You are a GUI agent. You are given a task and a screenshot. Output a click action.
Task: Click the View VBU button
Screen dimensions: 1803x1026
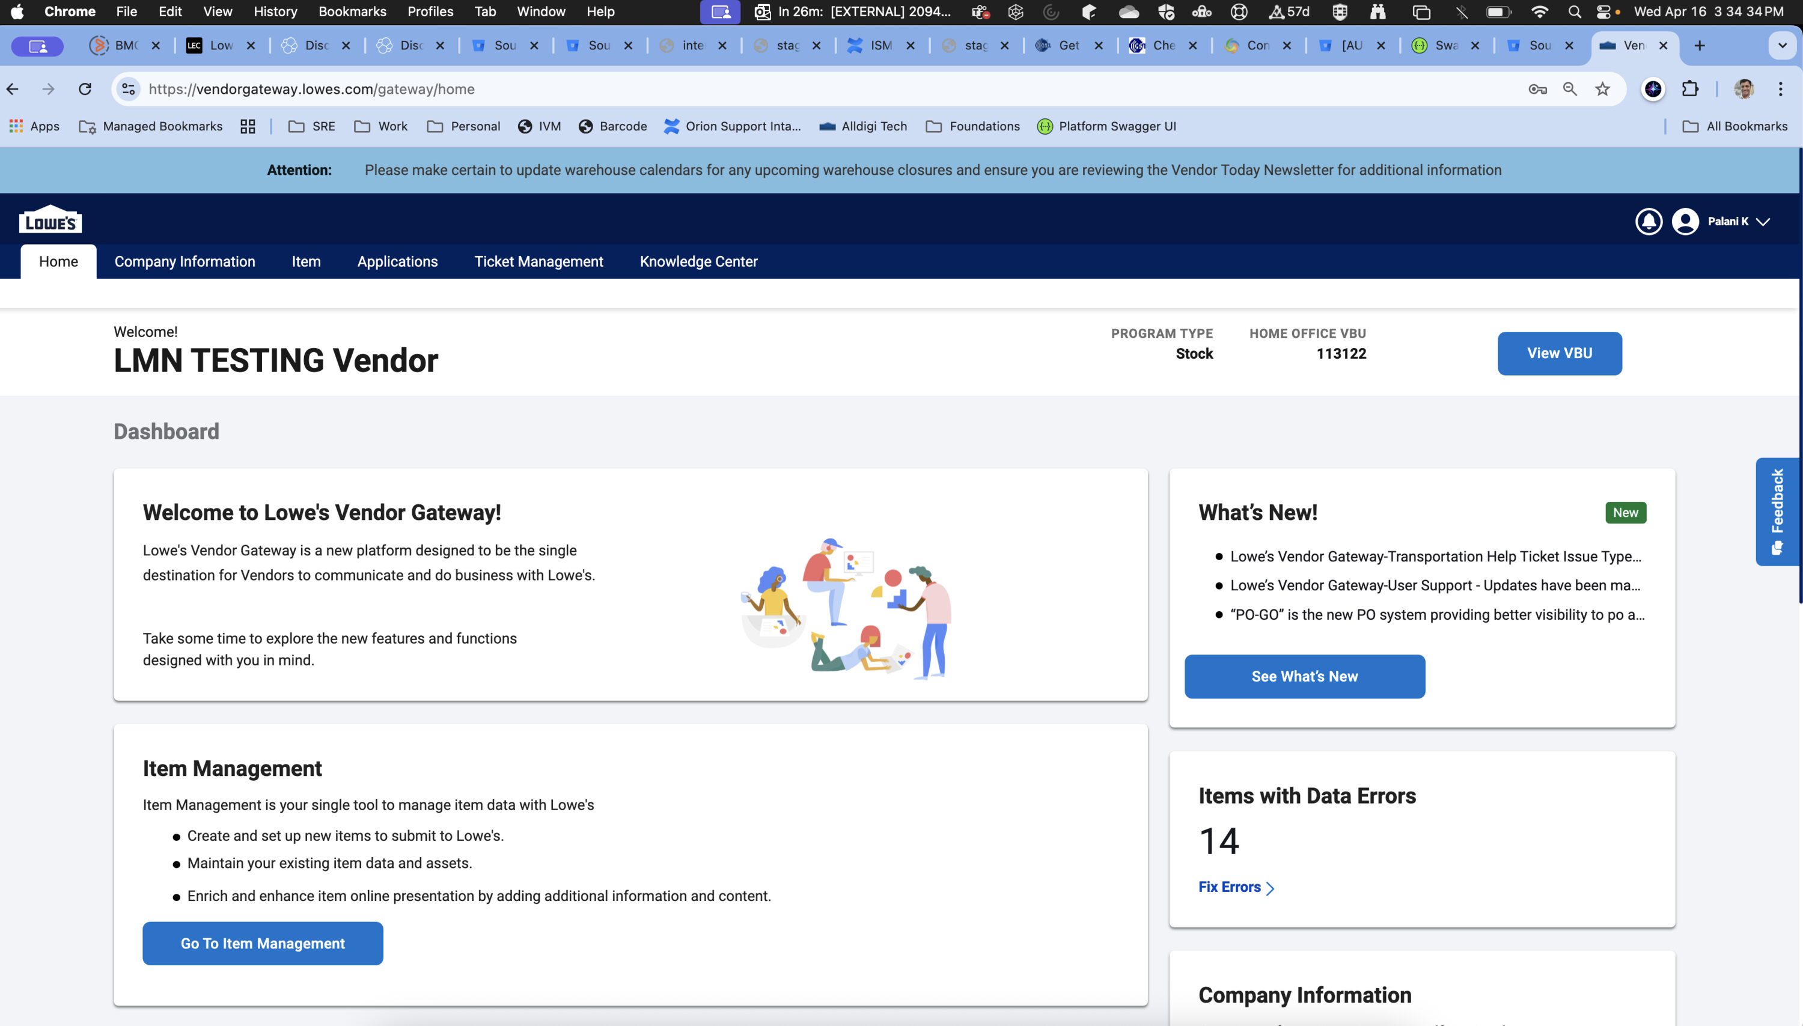click(1559, 353)
